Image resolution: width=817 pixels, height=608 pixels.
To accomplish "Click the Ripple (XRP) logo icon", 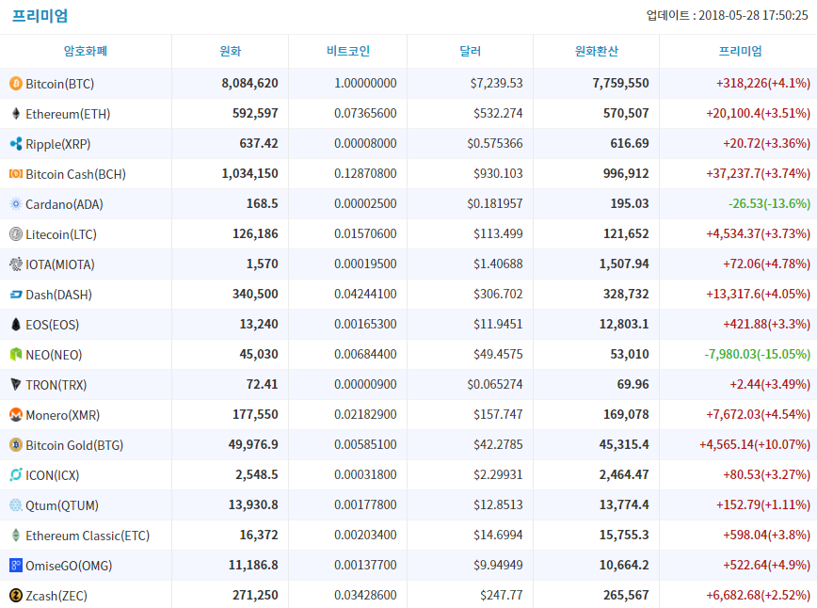I will [16, 144].
